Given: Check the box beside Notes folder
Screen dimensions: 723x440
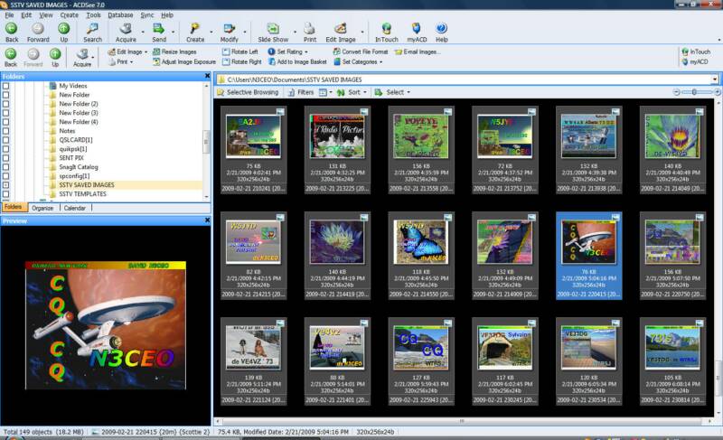Looking at the screenshot, I should coord(6,131).
